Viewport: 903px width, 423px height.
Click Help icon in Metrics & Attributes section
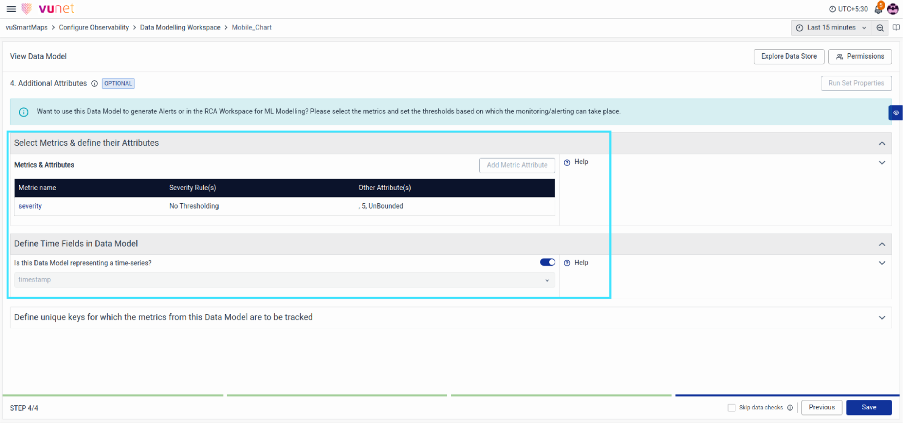567,163
